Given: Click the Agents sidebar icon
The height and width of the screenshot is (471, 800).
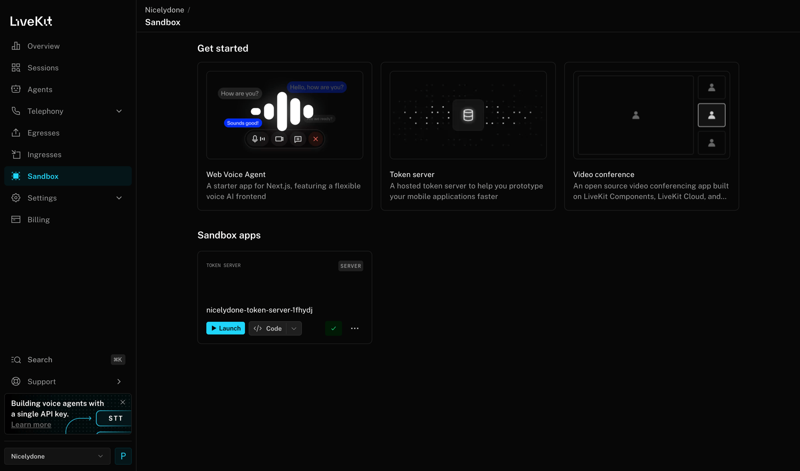Looking at the screenshot, I should 16,89.
